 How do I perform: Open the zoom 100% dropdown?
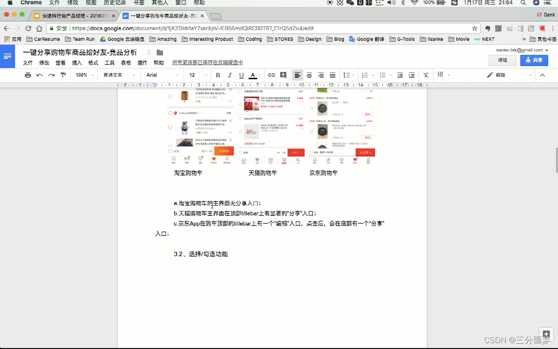(x=84, y=75)
